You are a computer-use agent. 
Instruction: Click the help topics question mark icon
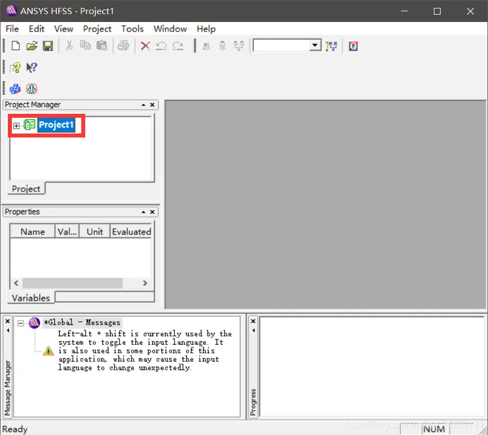point(15,68)
